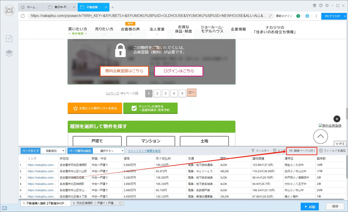
Task: Go to page 4 of results
Action: 174,93
